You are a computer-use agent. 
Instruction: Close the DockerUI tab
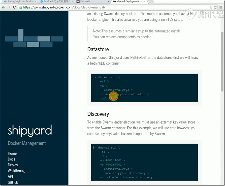click(x=109, y=2)
